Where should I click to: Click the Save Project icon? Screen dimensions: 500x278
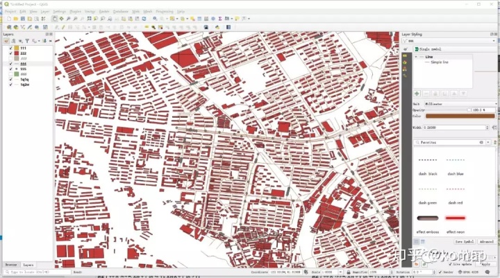coord(23,19)
